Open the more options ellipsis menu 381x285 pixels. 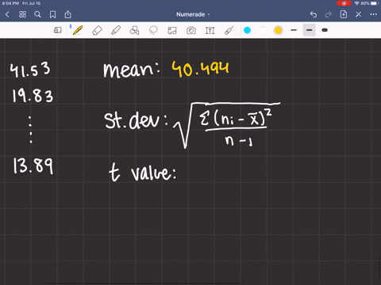(374, 14)
